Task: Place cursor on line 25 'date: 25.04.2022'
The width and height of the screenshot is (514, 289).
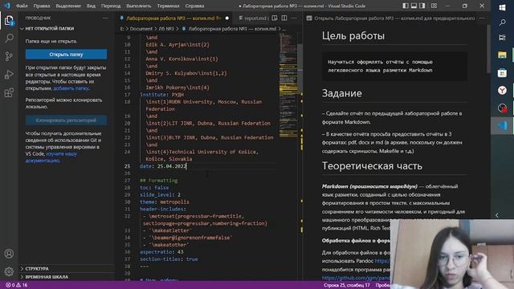Action: [163, 166]
